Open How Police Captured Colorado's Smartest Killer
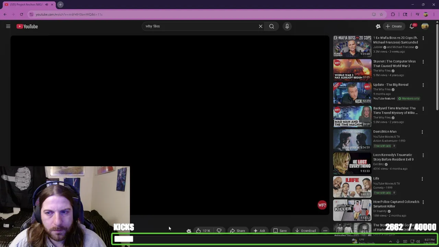439x247 pixels. (x=396, y=204)
